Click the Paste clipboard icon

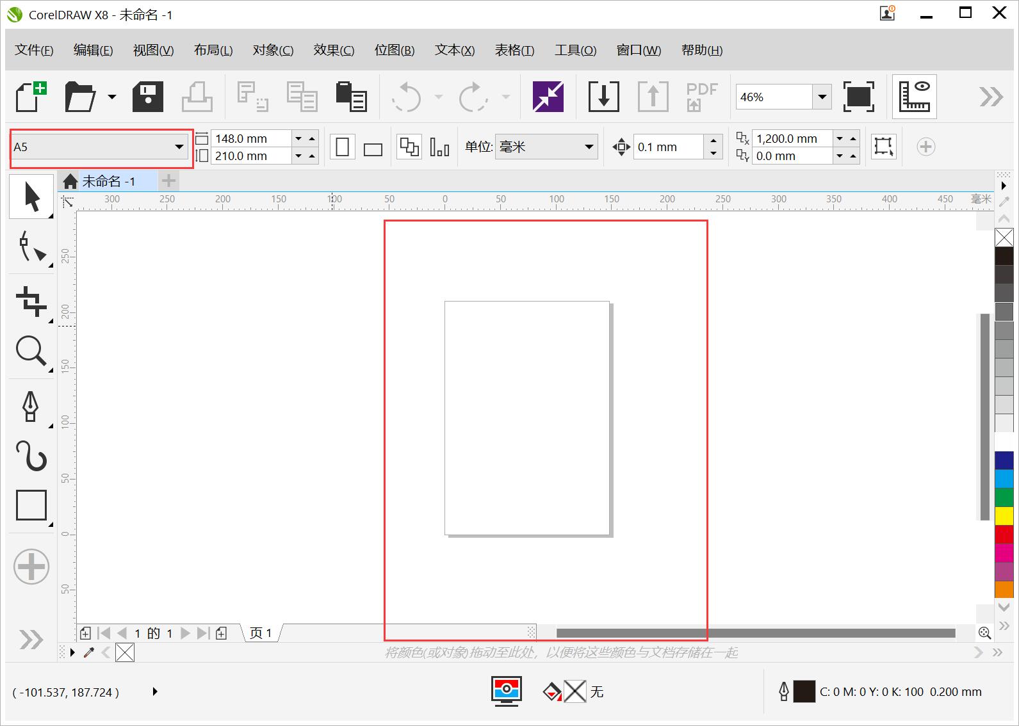click(x=352, y=97)
